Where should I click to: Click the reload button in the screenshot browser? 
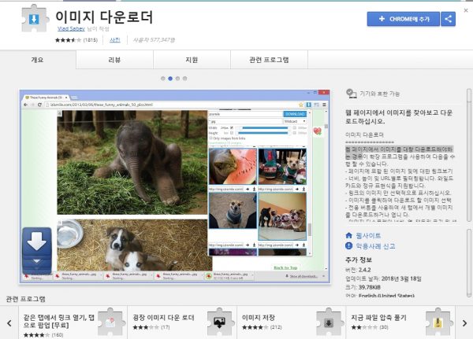click(x=39, y=105)
